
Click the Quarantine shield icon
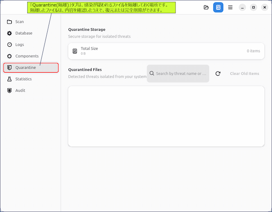(x=10, y=68)
